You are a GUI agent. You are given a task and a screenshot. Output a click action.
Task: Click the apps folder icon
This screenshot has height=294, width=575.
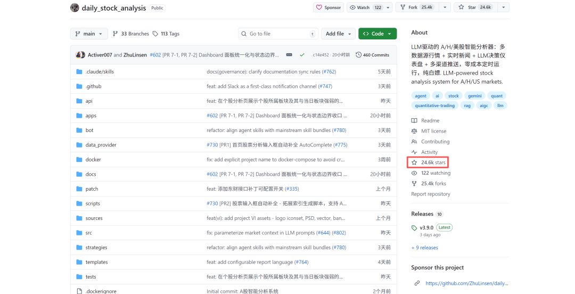(x=79, y=116)
